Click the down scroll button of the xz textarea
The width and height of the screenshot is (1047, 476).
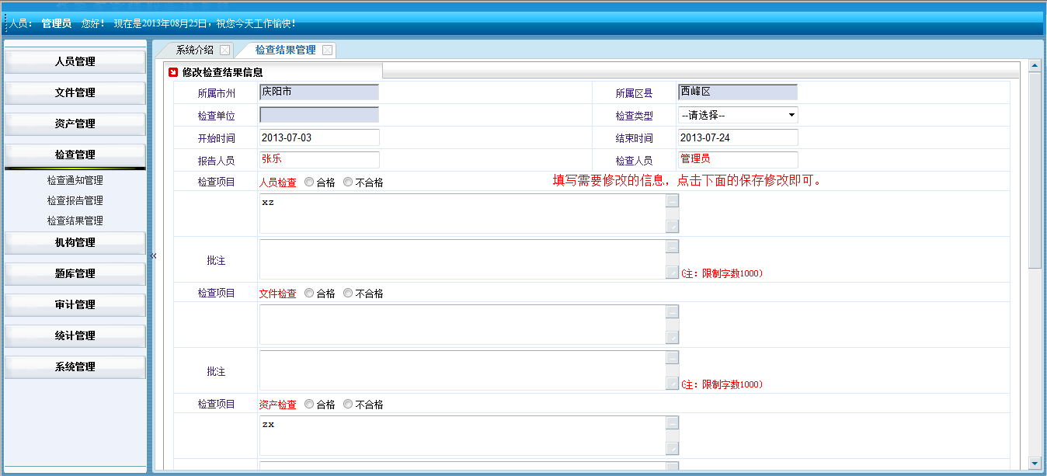(x=673, y=227)
